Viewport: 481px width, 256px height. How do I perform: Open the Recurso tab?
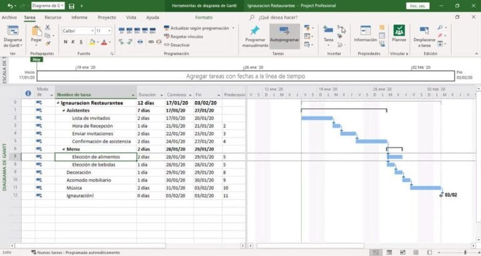point(53,18)
